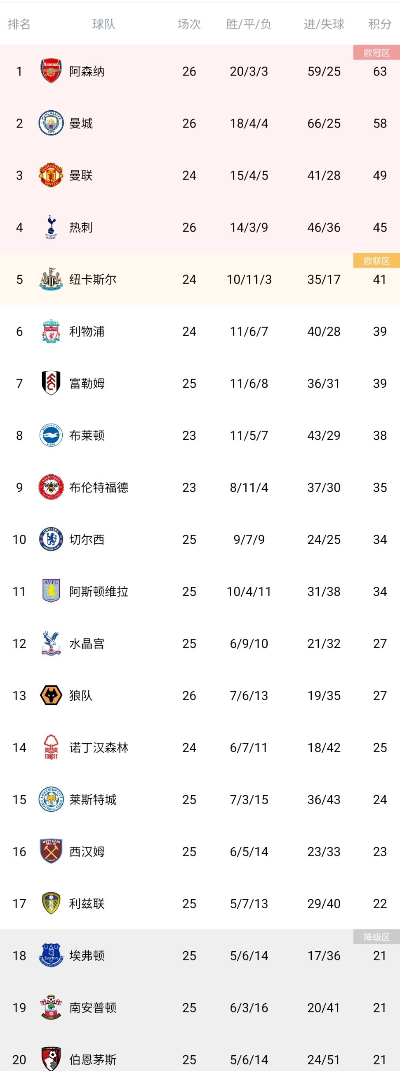This screenshot has height=1071, width=400.
Task: Click the 降级区 zone label
Action: [x=376, y=937]
